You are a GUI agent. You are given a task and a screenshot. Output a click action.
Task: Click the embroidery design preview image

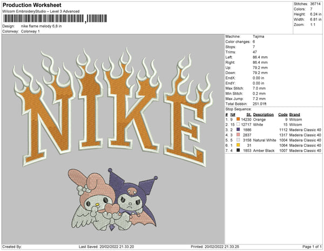click(x=113, y=139)
